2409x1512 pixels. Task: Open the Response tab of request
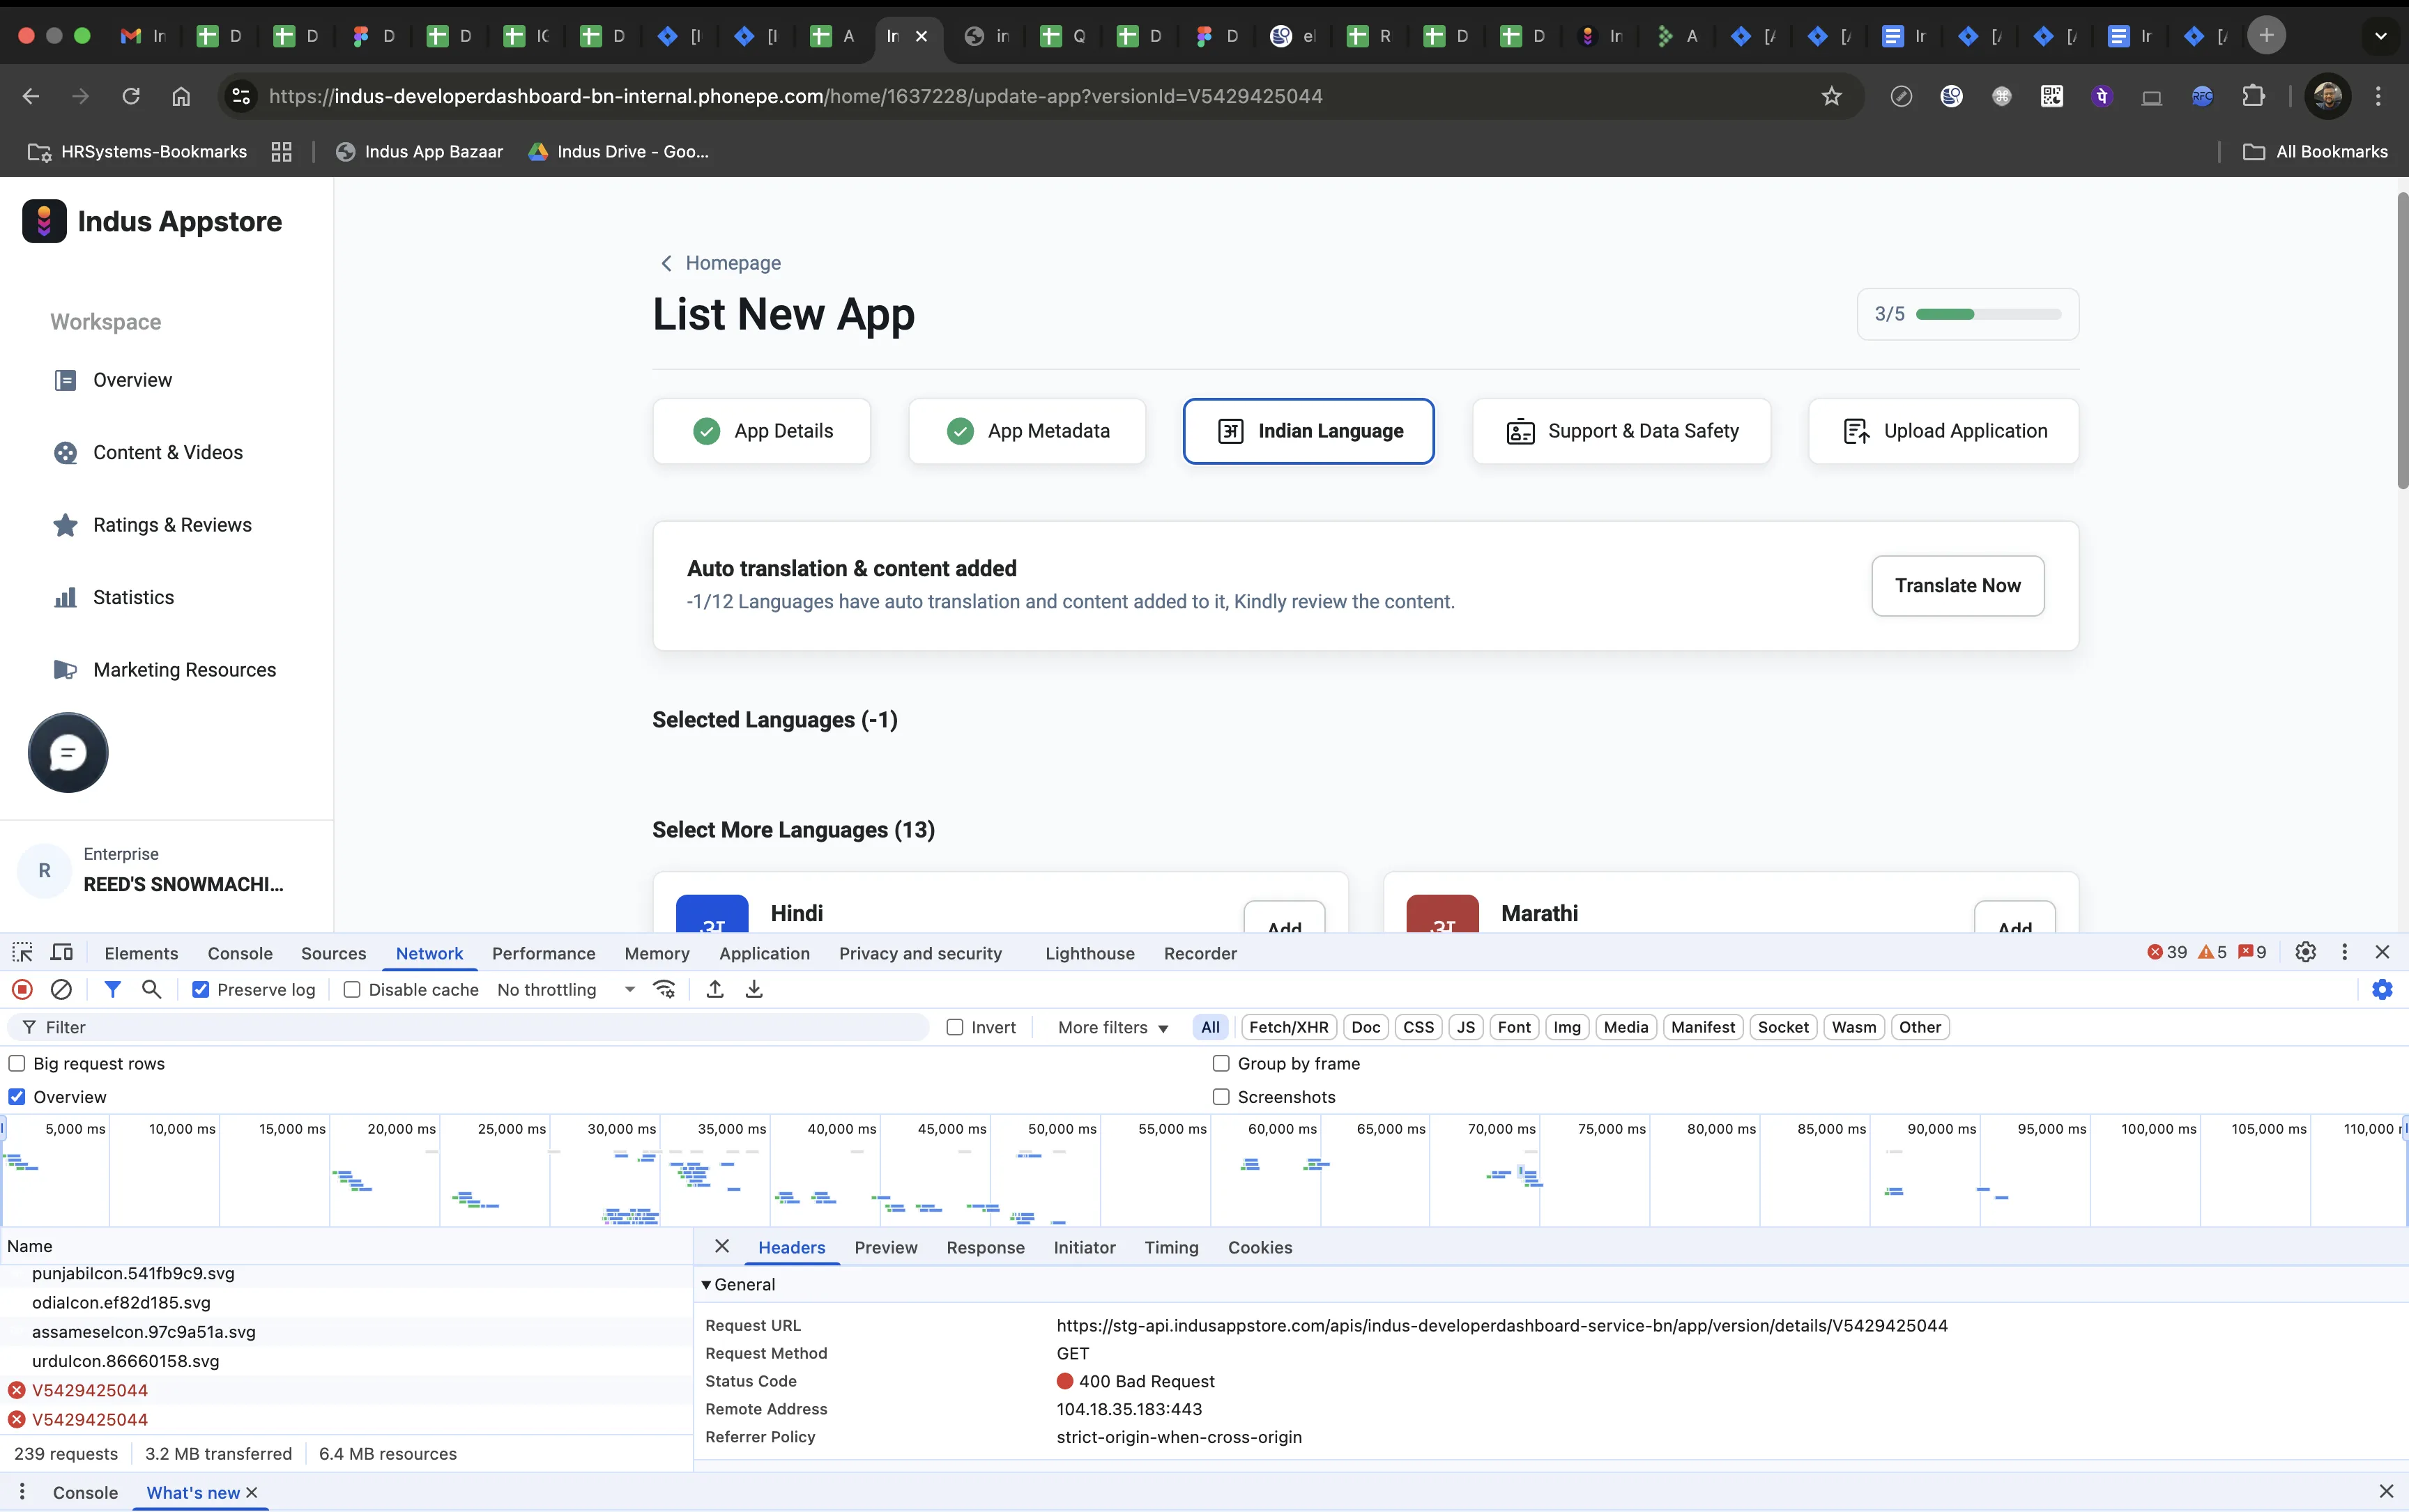[x=984, y=1248]
